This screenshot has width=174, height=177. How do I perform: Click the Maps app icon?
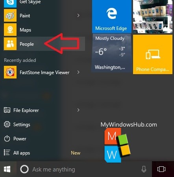pyautogui.click(x=10, y=30)
